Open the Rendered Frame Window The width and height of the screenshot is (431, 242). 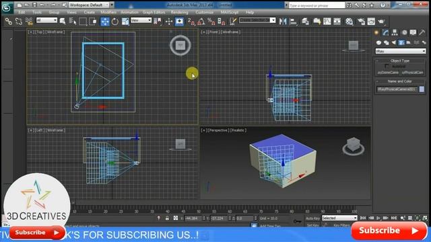click(x=371, y=21)
